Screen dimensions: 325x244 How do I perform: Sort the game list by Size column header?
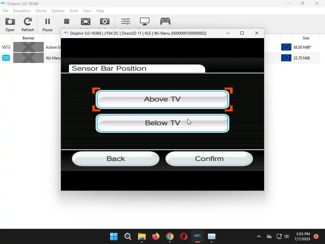pos(306,38)
